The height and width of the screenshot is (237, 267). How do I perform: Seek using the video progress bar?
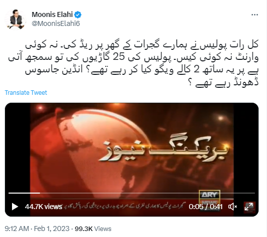[131, 193]
